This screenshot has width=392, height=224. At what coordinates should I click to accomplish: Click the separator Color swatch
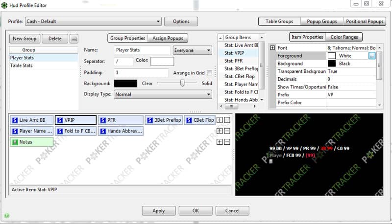coord(162,61)
